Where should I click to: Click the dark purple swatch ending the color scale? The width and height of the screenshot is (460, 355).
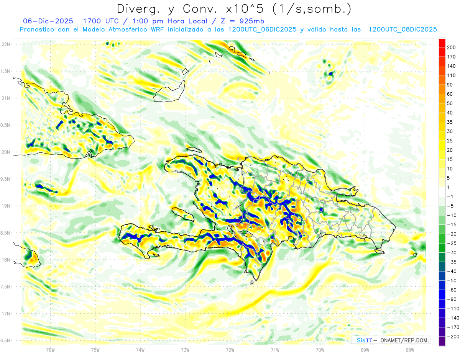(x=442, y=341)
